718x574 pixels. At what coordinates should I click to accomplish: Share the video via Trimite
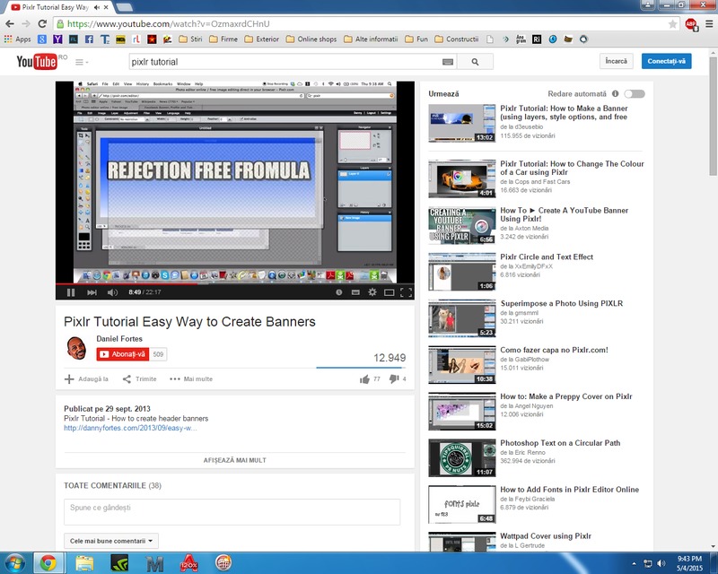click(x=140, y=379)
